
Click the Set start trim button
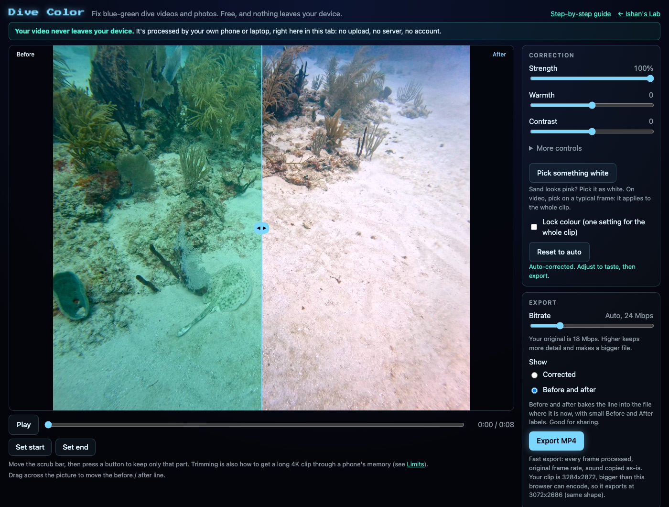click(30, 447)
